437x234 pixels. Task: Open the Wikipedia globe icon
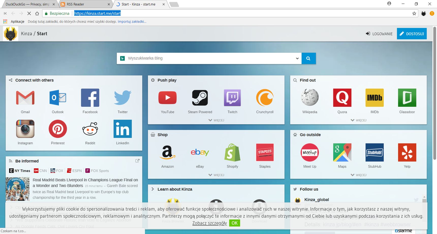point(310,98)
